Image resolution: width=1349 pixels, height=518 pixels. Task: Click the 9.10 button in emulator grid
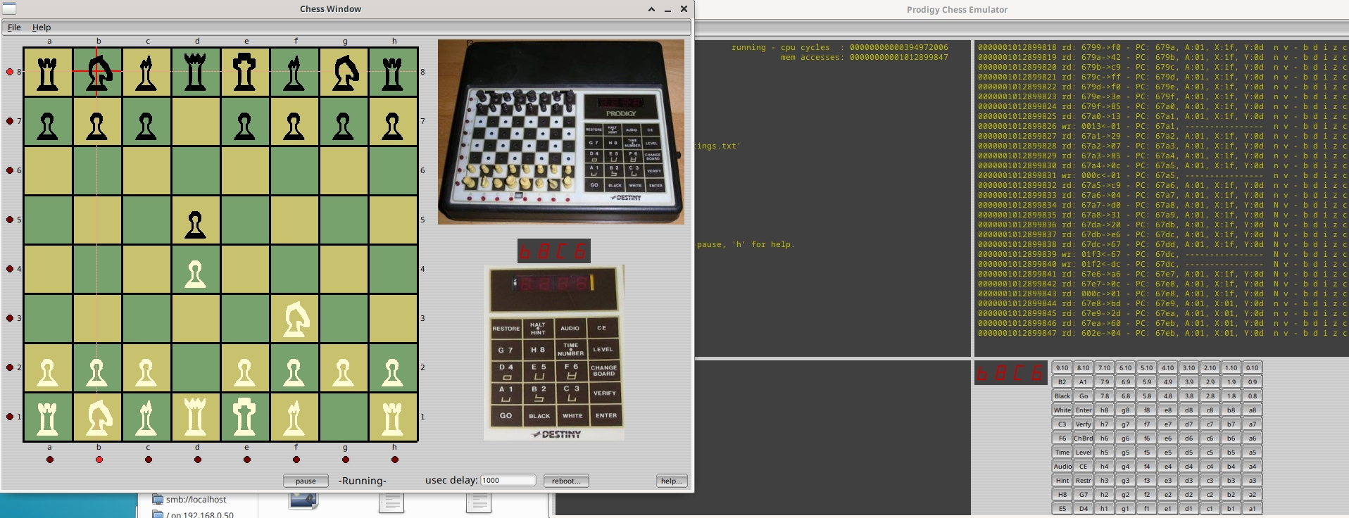(1062, 367)
